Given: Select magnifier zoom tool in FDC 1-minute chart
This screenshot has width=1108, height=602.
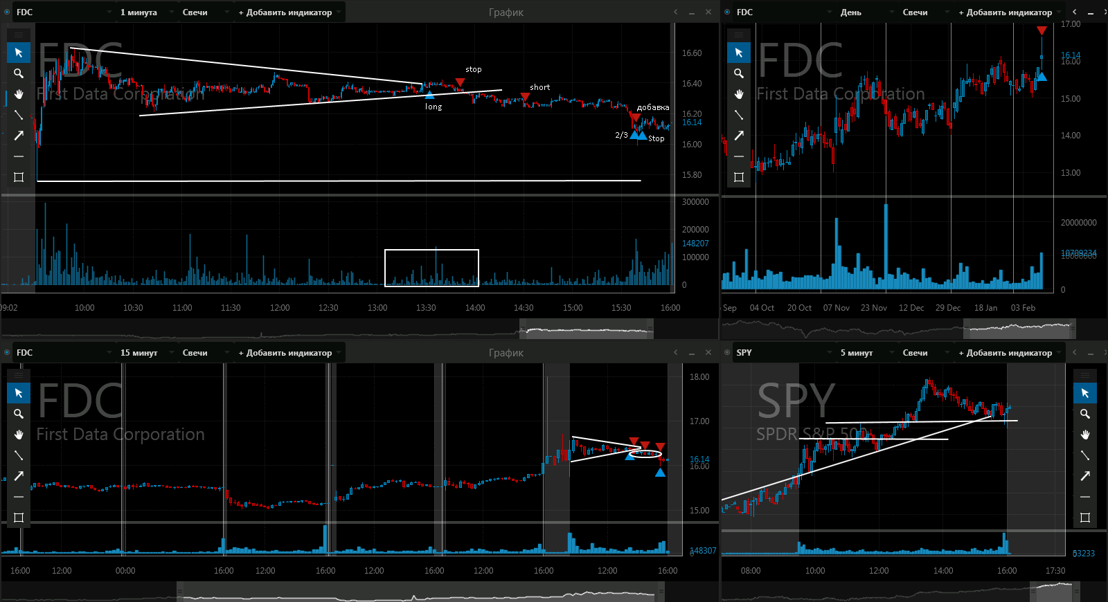Looking at the screenshot, I should (x=19, y=73).
